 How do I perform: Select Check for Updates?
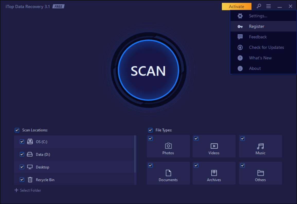click(x=263, y=47)
